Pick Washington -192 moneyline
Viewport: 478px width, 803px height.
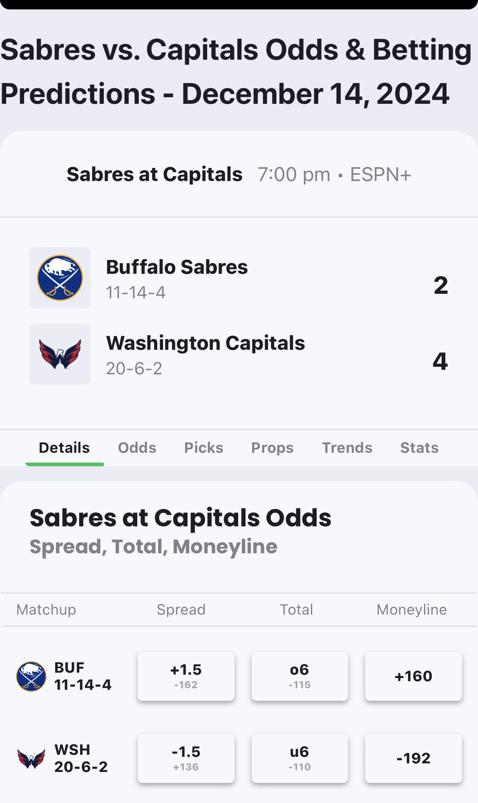pos(413,758)
